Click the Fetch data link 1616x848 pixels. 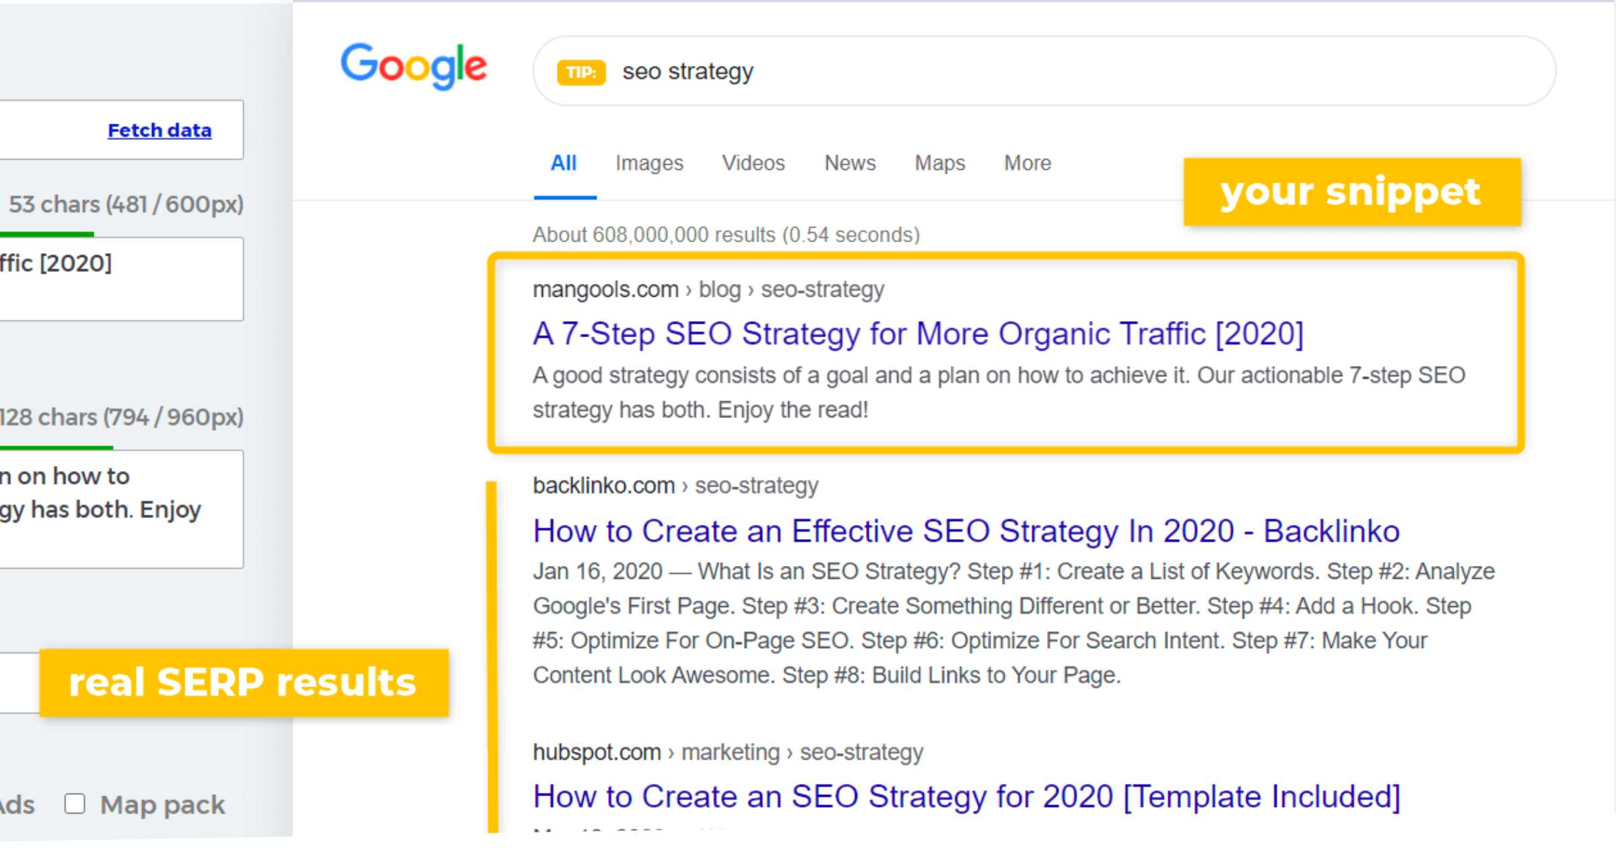(160, 130)
